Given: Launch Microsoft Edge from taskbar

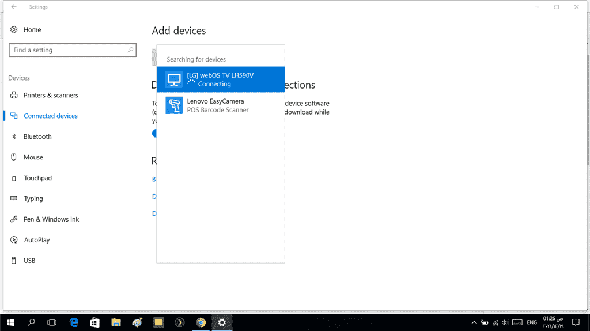Looking at the screenshot, I should pos(74,322).
